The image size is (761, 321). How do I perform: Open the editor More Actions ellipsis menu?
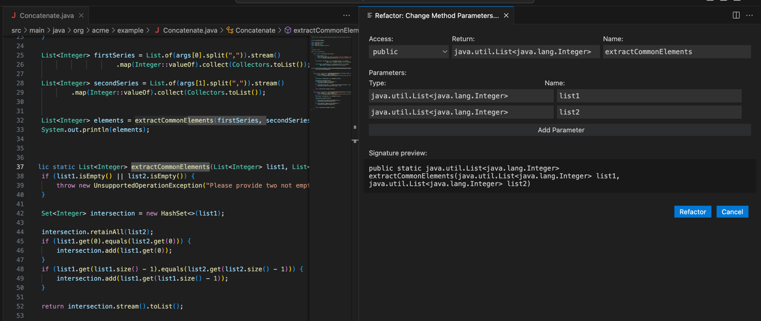click(x=346, y=16)
